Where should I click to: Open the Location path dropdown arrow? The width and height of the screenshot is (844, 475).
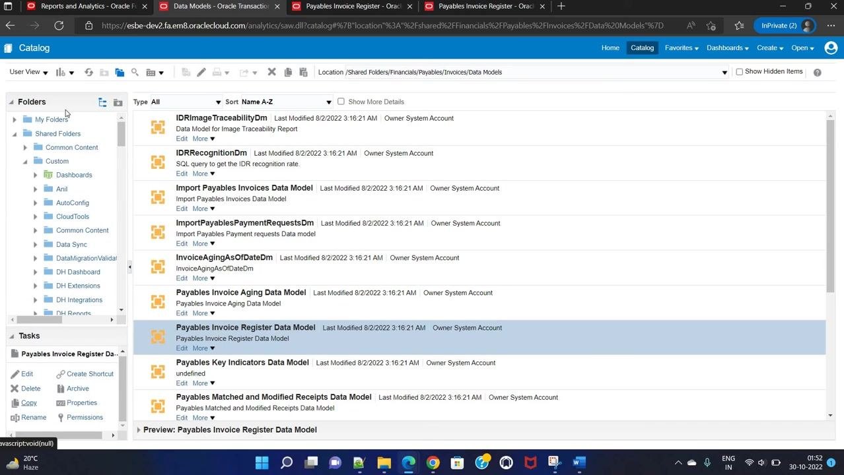724,73
